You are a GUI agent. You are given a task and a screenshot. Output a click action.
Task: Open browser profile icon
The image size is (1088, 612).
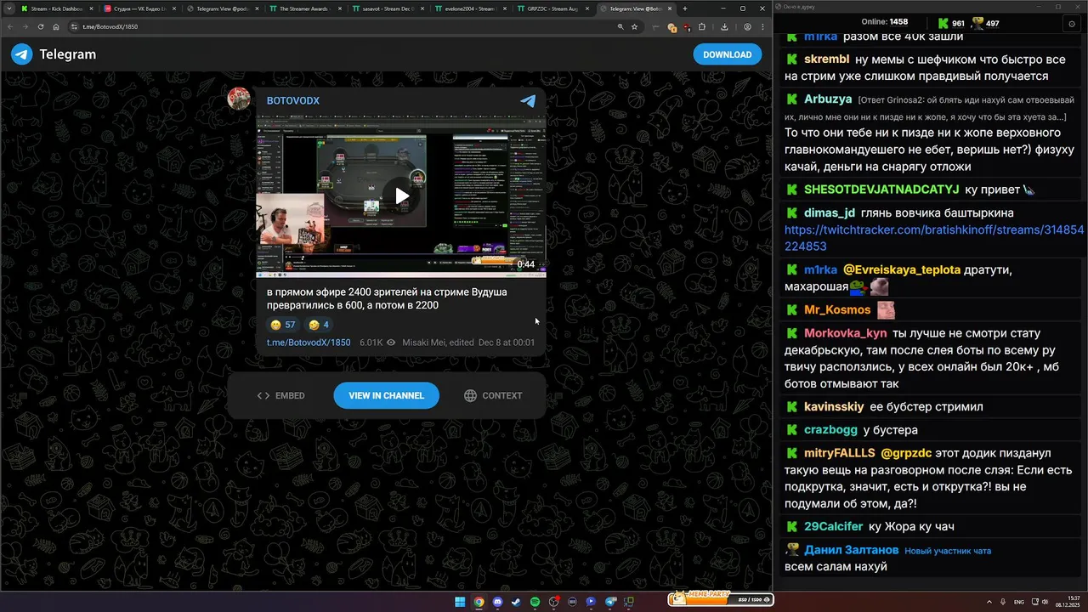[747, 26]
